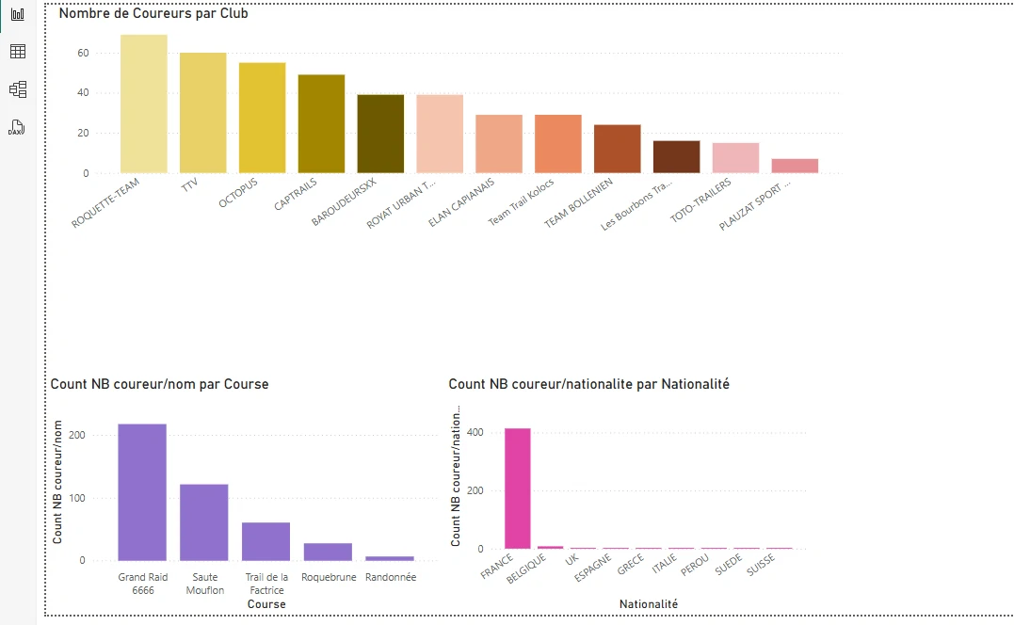Open the DAX query view icon
The width and height of the screenshot is (1014, 625).
tap(17, 127)
